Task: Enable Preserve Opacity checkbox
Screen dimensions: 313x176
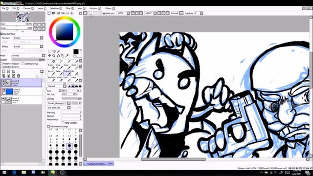Action: click(1, 64)
